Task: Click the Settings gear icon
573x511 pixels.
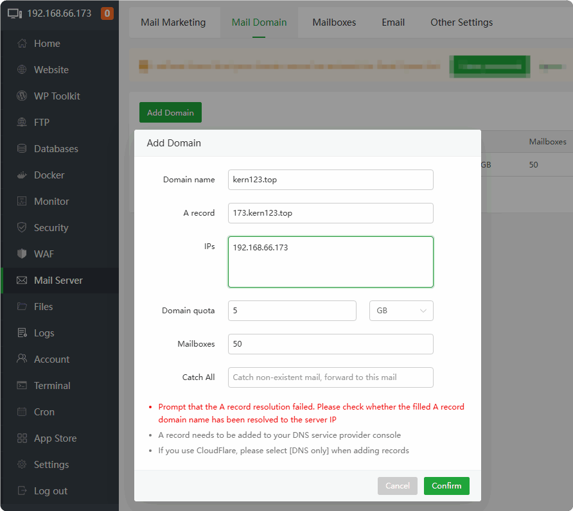Action: pyautogui.click(x=22, y=465)
